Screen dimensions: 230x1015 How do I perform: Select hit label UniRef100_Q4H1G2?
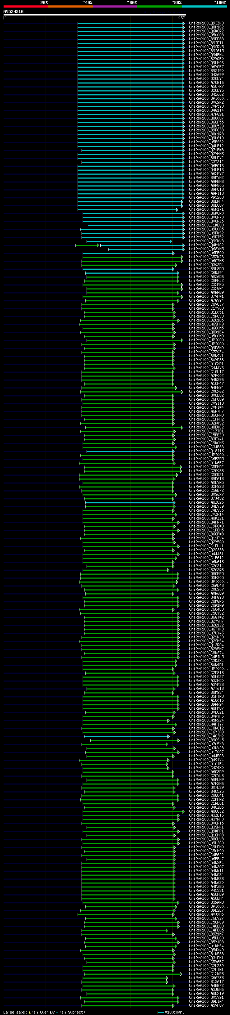click(206, 245)
